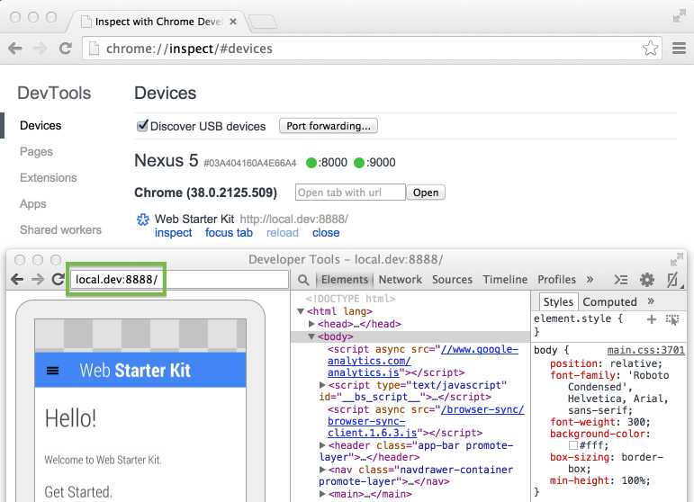Show the console drawer icon
Screen dimensions: 694x502
[620, 280]
